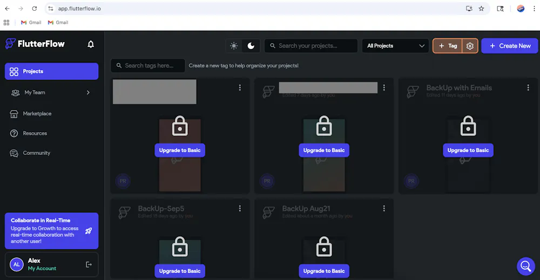Image resolution: width=540 pixels, height=280 pixels.
Task: Open the Marketplace sidebar item
Action: (52, 113)
